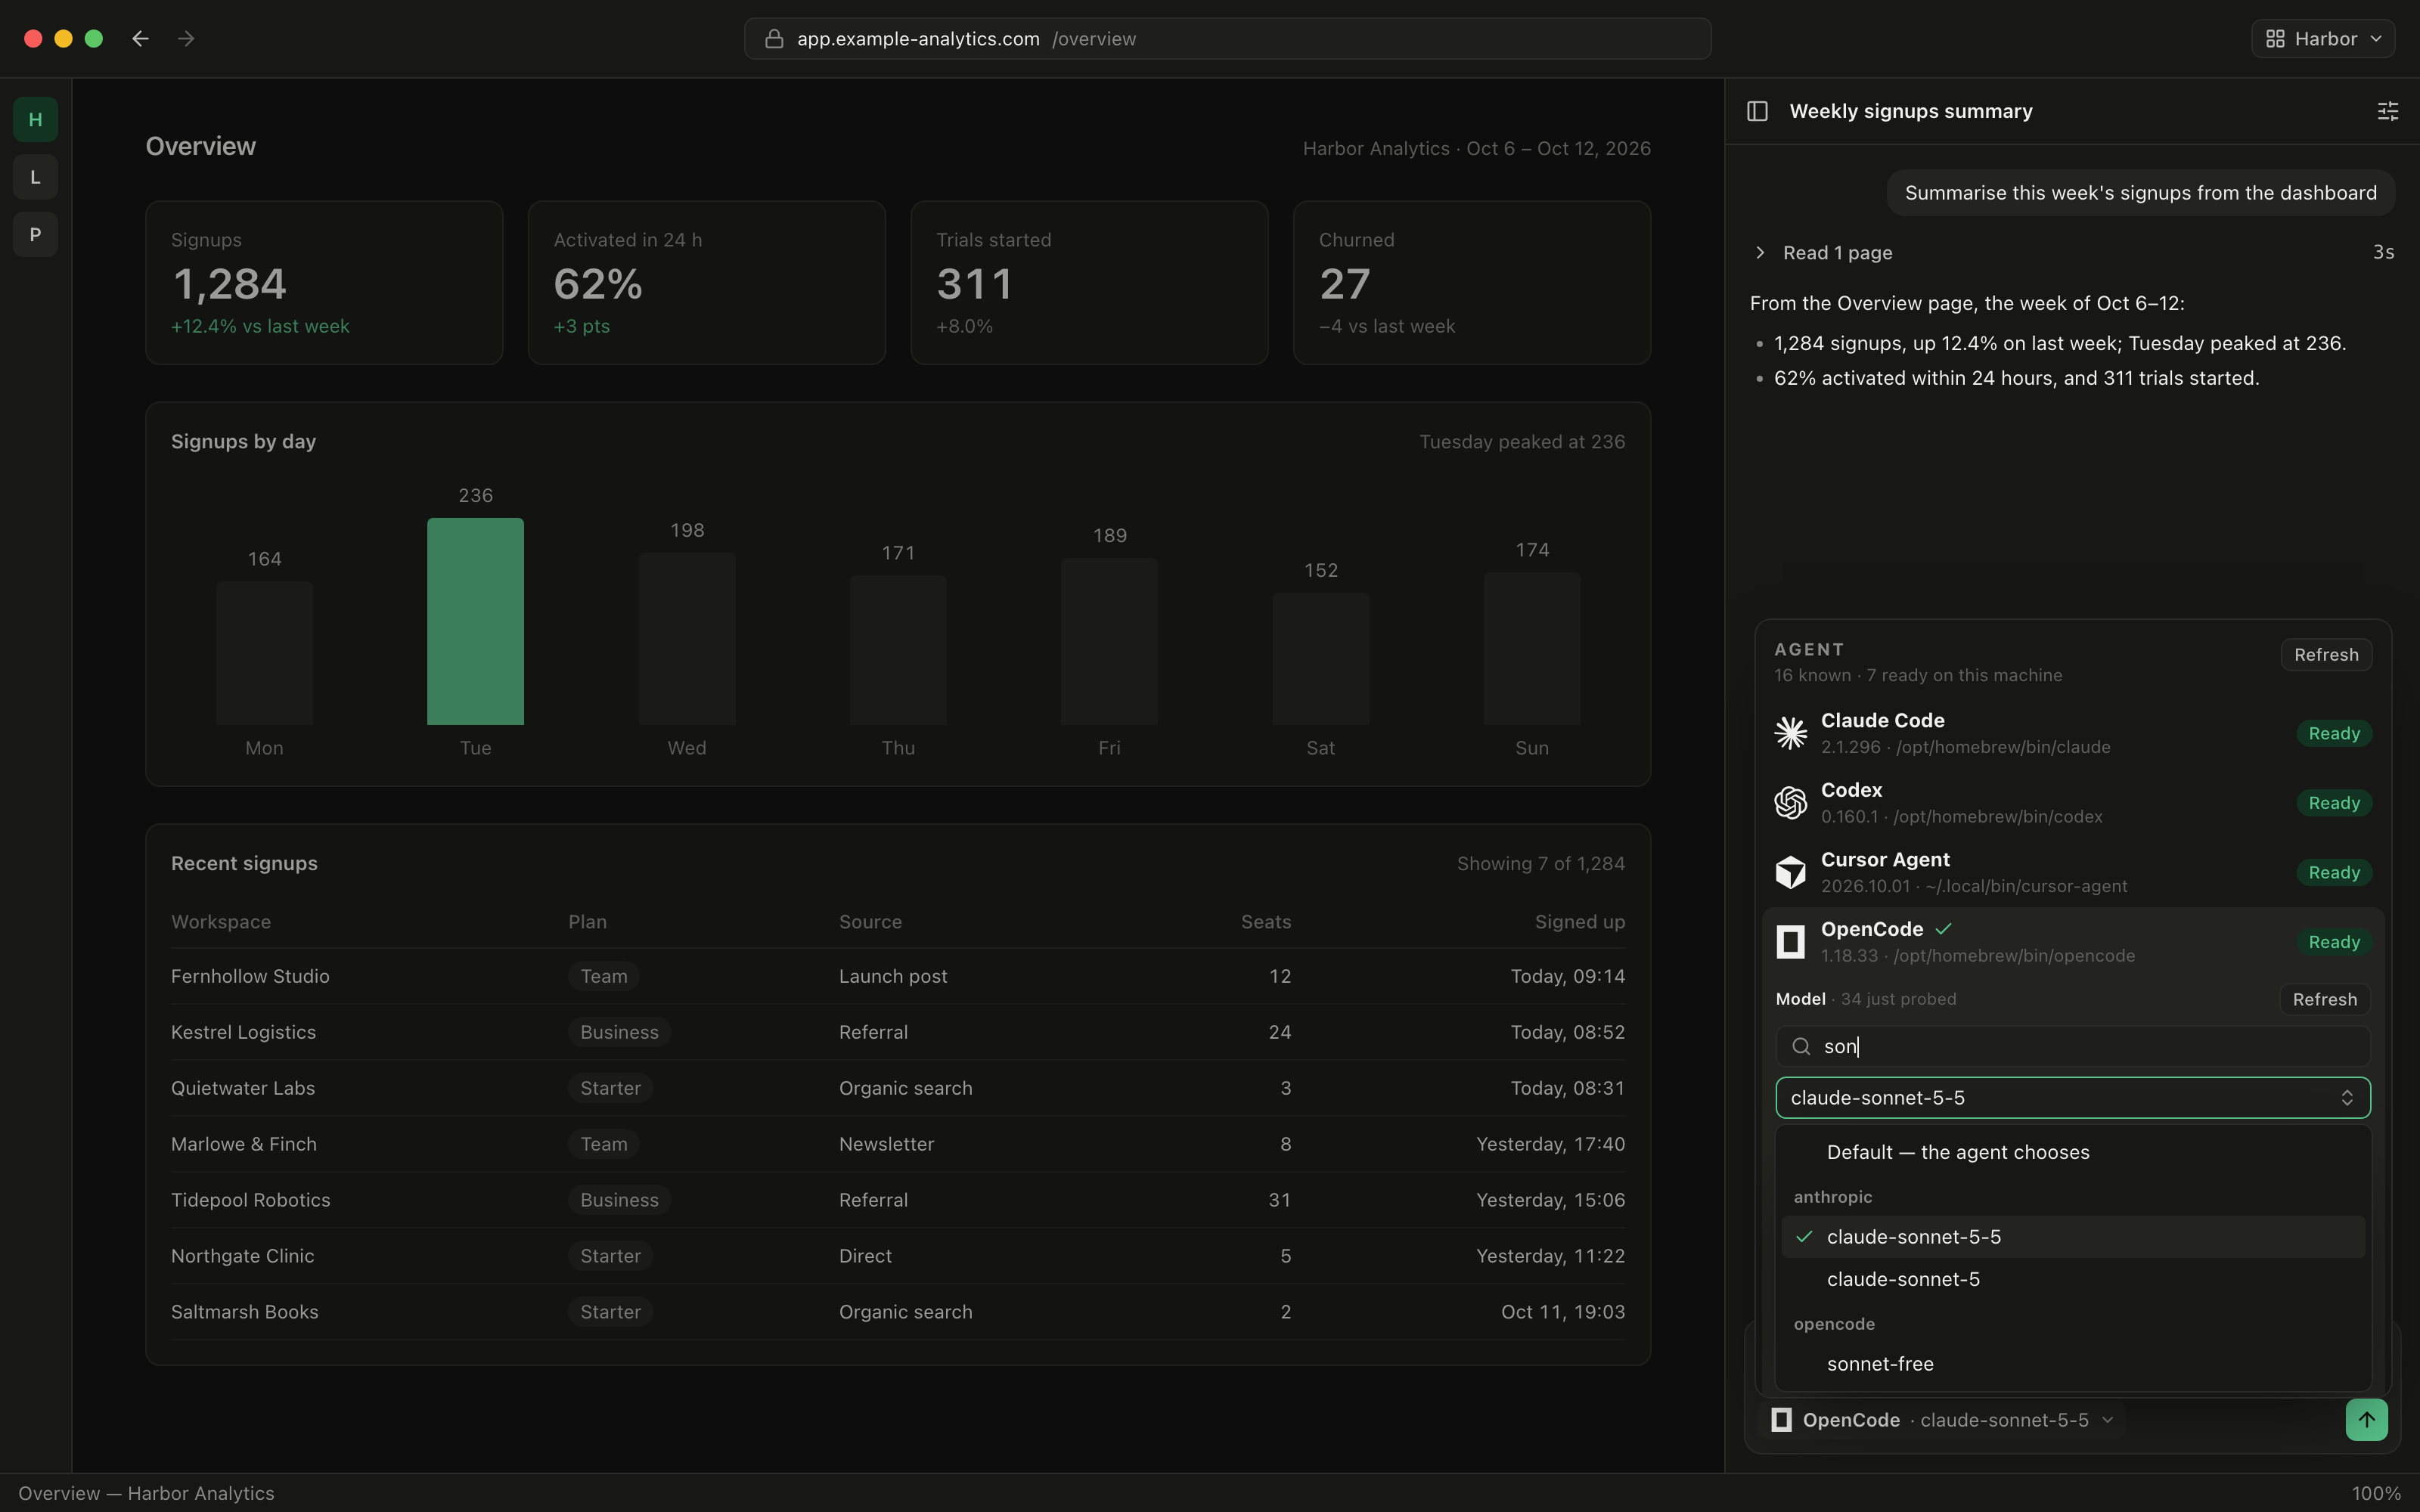The width and height of the screenshot is (2420, 1512).
Task: Click the Claude Code starburst icon
Action: coord(1790,733)
